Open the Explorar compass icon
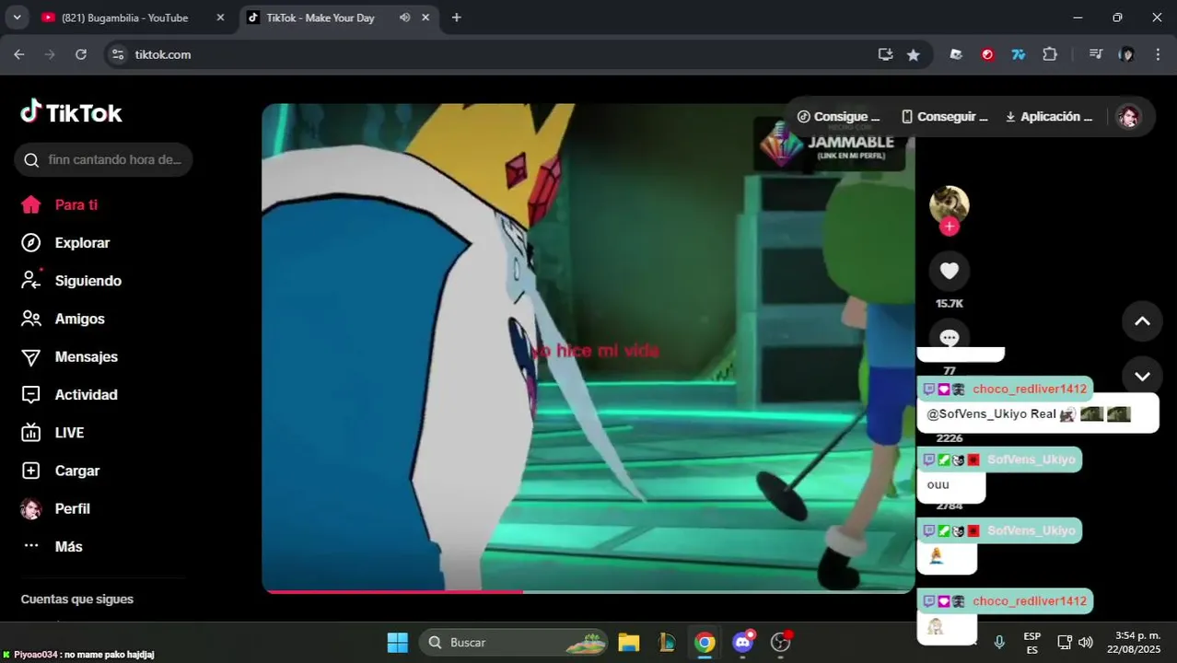The height and width of the screenshot is (663, 1177). coord(30,242)
